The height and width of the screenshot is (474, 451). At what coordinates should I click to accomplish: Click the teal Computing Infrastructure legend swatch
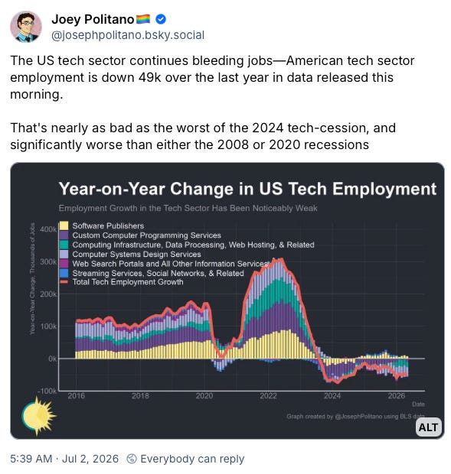point(64,245)
